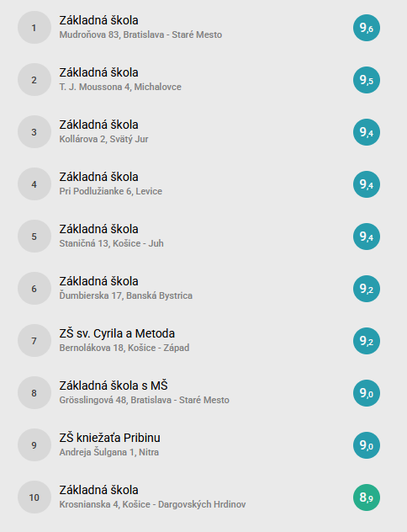Click the green 8,9 score badge
407x532 pixels.
pos(367,497)
